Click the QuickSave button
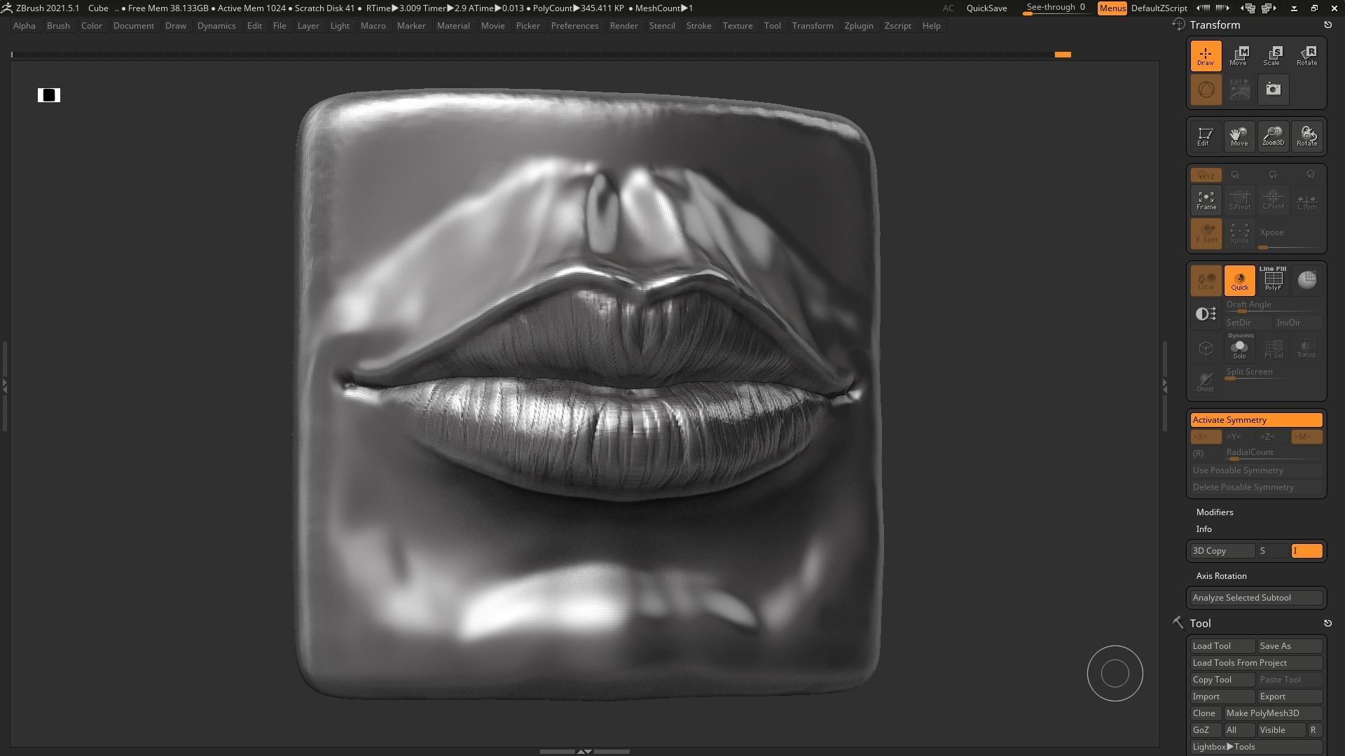 pos(986,8)
